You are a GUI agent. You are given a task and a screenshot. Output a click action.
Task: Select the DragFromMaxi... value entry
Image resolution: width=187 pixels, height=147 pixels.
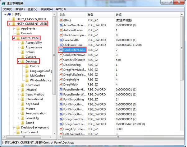75,70
